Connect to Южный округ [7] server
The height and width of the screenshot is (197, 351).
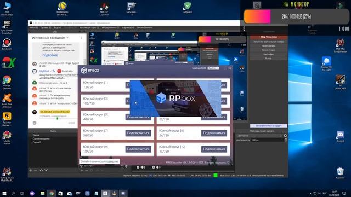(138, 133)
